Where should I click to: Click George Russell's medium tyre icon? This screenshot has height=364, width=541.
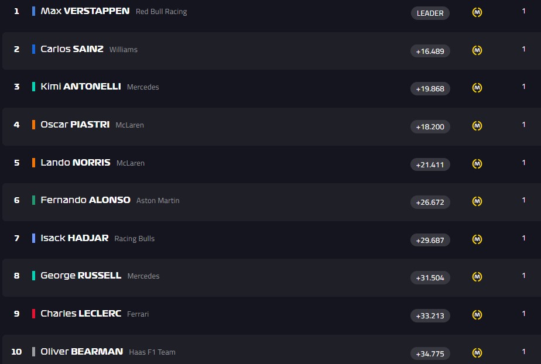(477, 277)
